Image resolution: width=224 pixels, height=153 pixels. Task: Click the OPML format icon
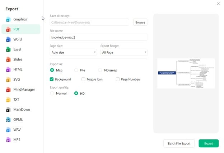tap(8, 119)
